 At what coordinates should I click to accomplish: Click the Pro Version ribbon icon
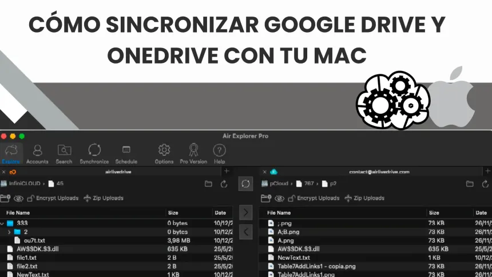point(193,154)
